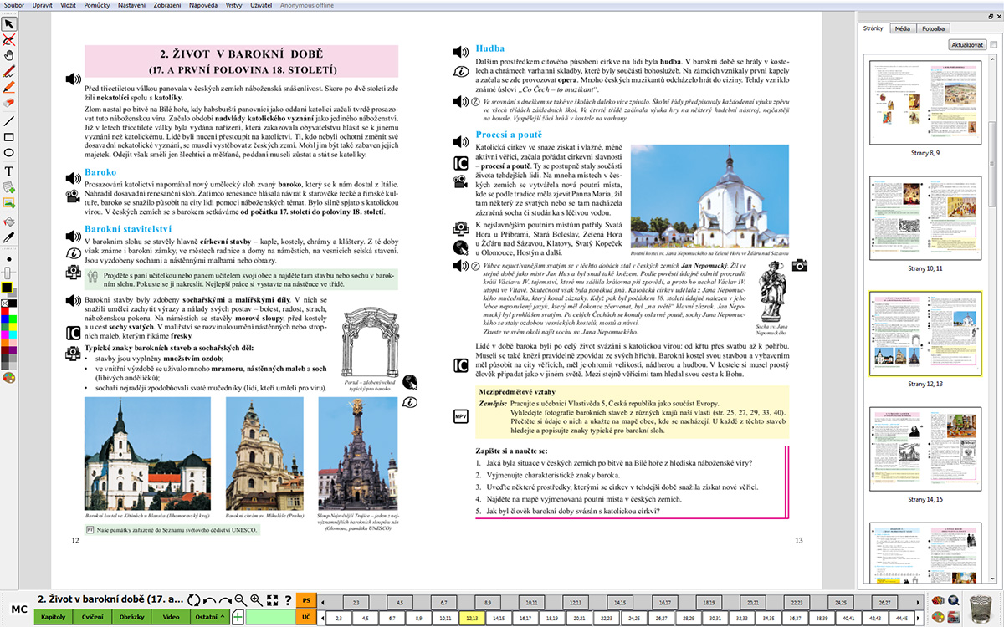Viewport: 1004px width, 627px height.
Task: Open the Cvičení button
Action: click(92, 617)
